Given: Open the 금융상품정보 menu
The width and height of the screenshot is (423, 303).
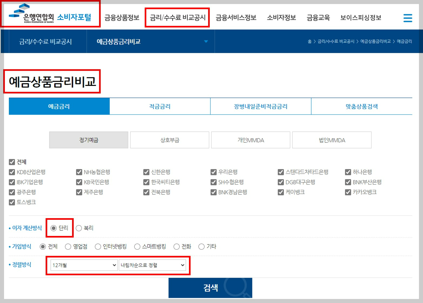Looking at the screenshot, I should click(x=122, y=18).
